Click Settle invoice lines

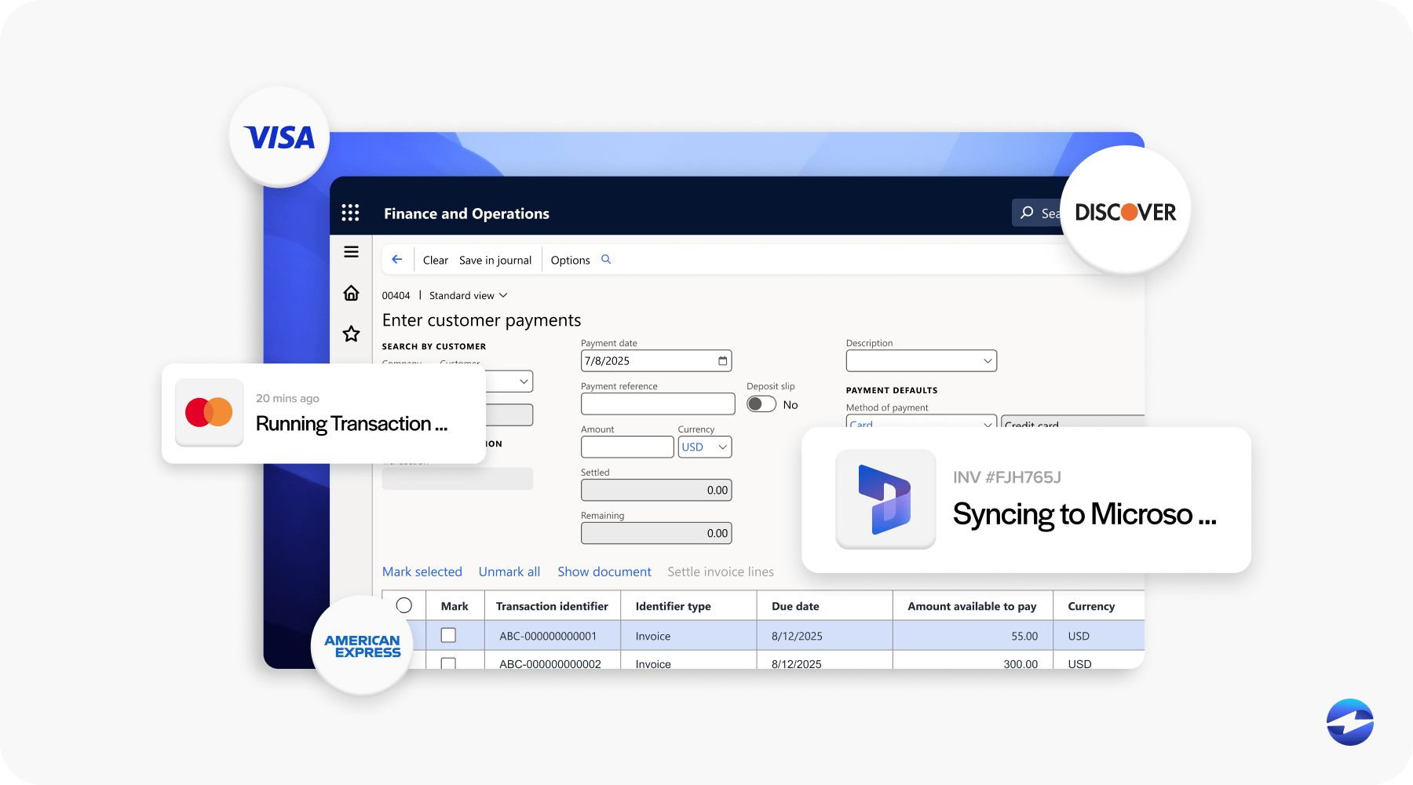(x=720, y=571)
